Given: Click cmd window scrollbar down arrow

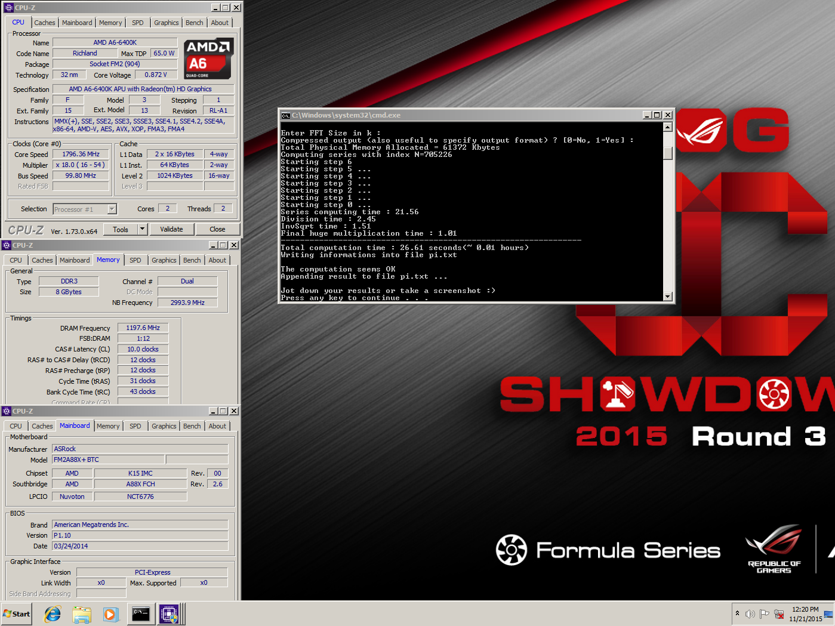Looking at the screenshot, I should pyautogui.click(x=668, y=297).
